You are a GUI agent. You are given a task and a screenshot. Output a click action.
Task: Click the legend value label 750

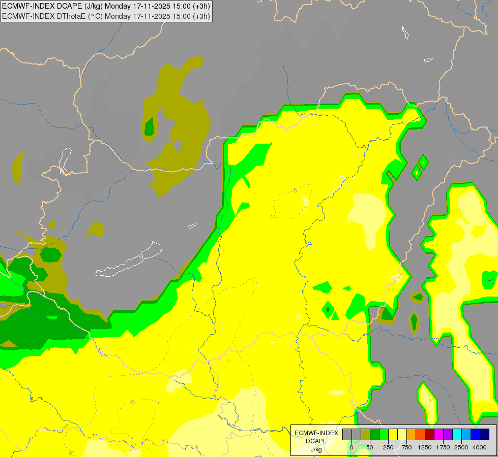point(406,447)
